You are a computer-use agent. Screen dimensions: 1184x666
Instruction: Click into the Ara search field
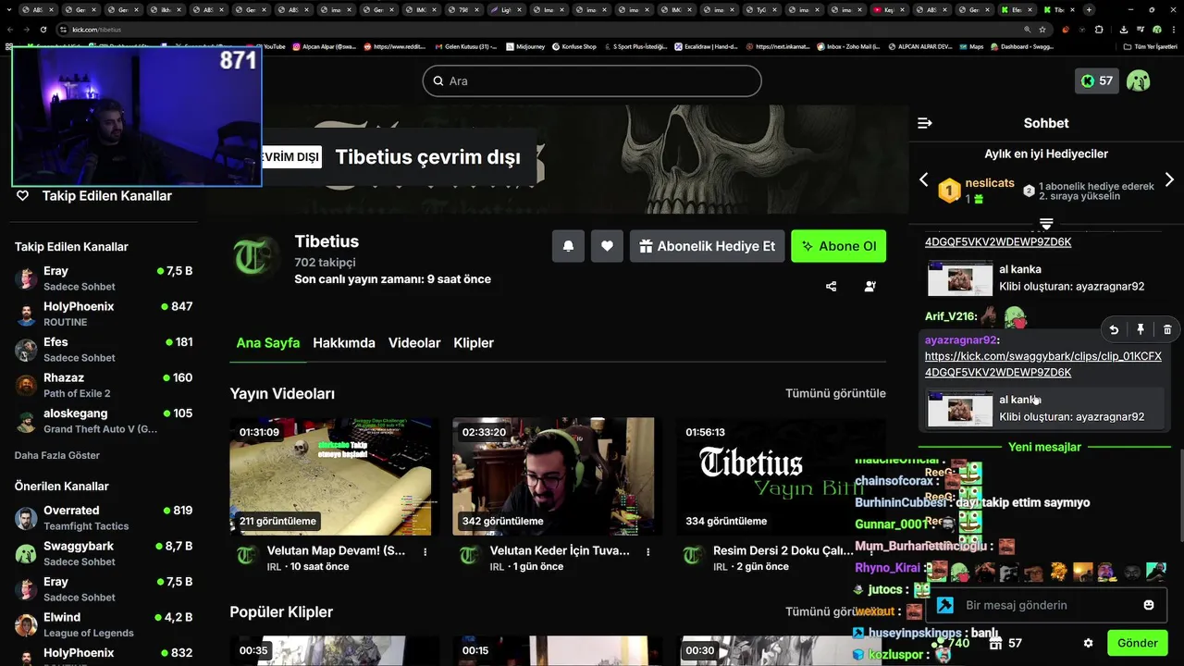(x=592, y=80)
